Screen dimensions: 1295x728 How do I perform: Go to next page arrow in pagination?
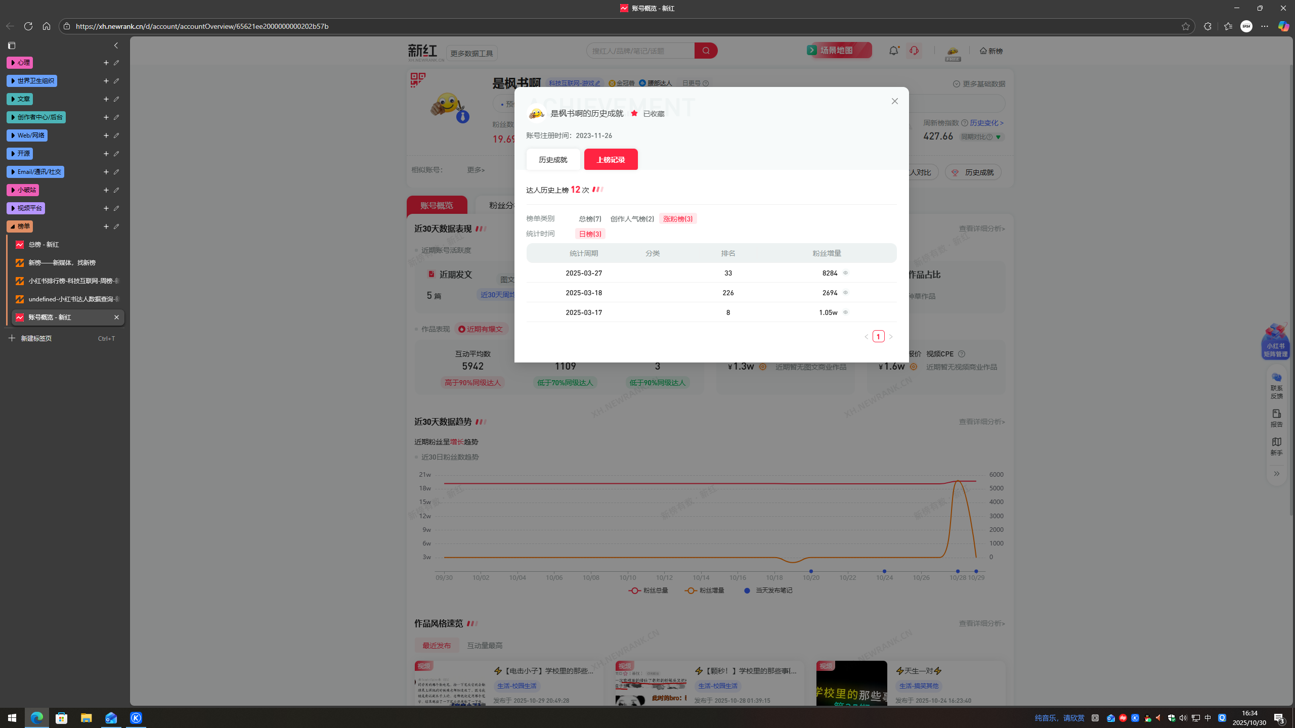point(891,337)
